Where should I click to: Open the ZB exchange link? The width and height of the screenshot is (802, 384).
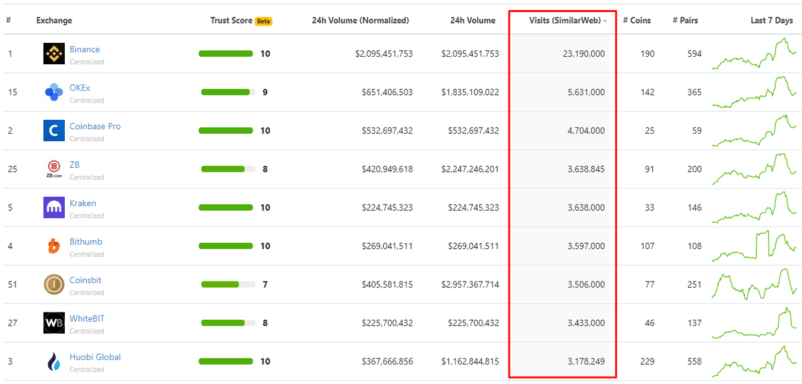[x=74, y=165]
